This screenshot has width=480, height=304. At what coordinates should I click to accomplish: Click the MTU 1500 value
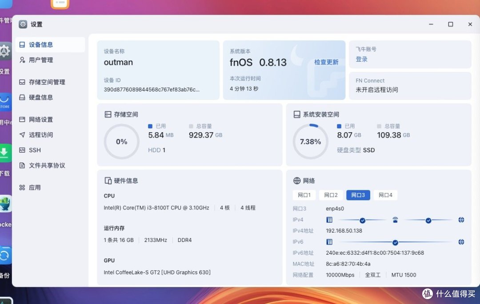(x=404, y=275)
